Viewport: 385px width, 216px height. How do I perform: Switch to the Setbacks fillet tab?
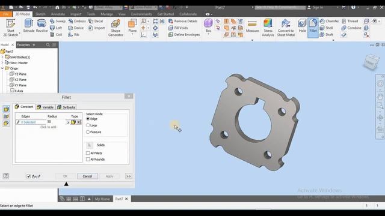click(x=66, y=107)
